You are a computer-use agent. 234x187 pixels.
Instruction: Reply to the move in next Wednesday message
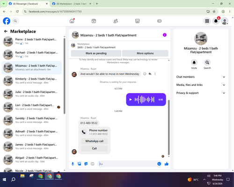[150, 74]
